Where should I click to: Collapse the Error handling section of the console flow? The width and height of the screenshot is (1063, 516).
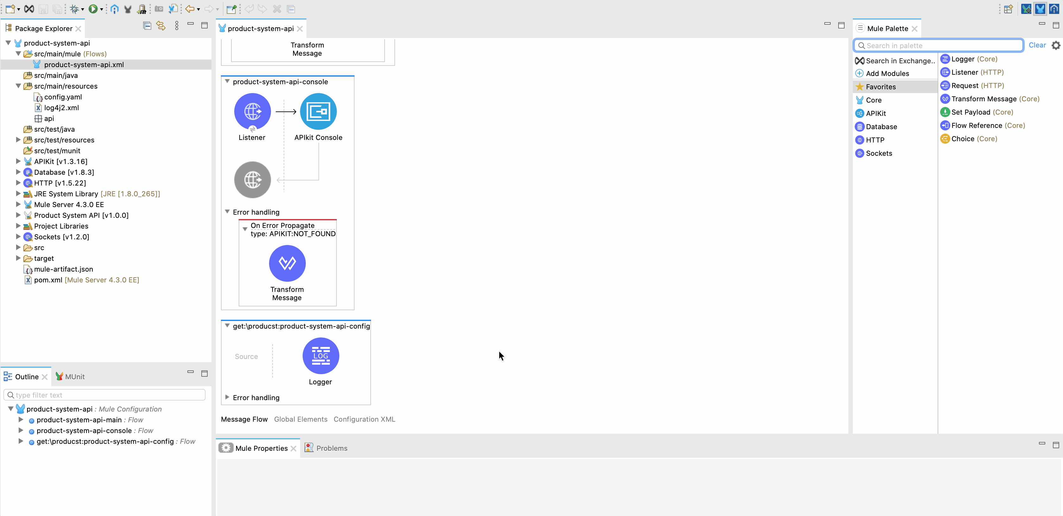pyautogui.click(x=227, y=211)
